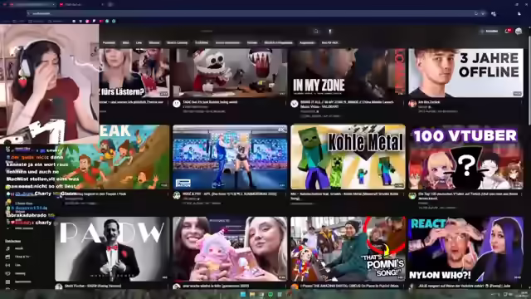Image resolution: width=531 pixels, height=299 pixels.
Task: Open Spotify from the taskbar
Action: pyautogui.click(x=270, y=294)
